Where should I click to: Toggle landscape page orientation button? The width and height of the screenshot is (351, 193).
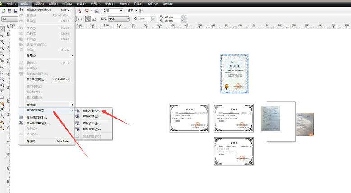pyautogui.click(x=80, y=19)
